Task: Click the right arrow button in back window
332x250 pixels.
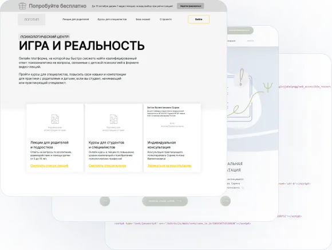Action: [226, 201]
